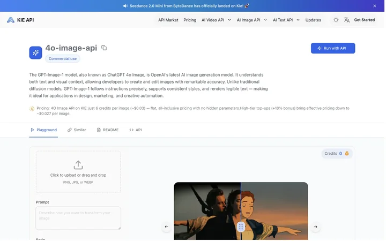Click the megaphone icon in banner

coord(125,6)
